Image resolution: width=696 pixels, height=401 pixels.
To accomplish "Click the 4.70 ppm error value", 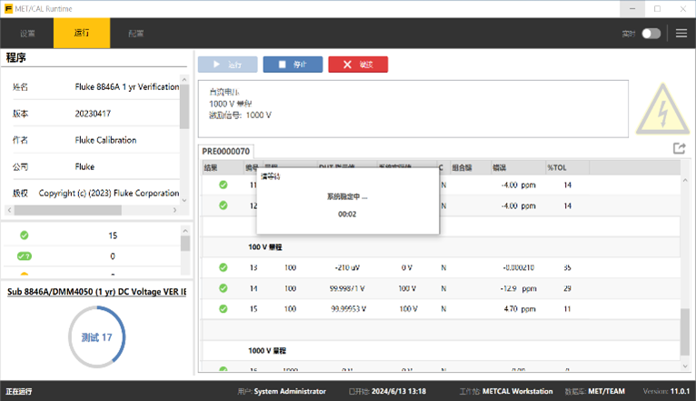I will click(520, 309).
